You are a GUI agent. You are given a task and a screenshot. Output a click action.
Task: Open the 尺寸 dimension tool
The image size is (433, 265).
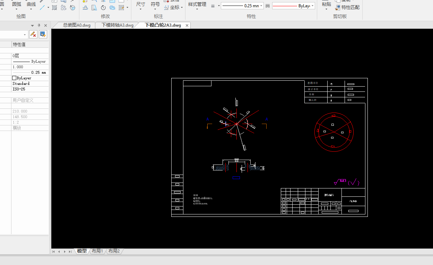tap(140, 5)
